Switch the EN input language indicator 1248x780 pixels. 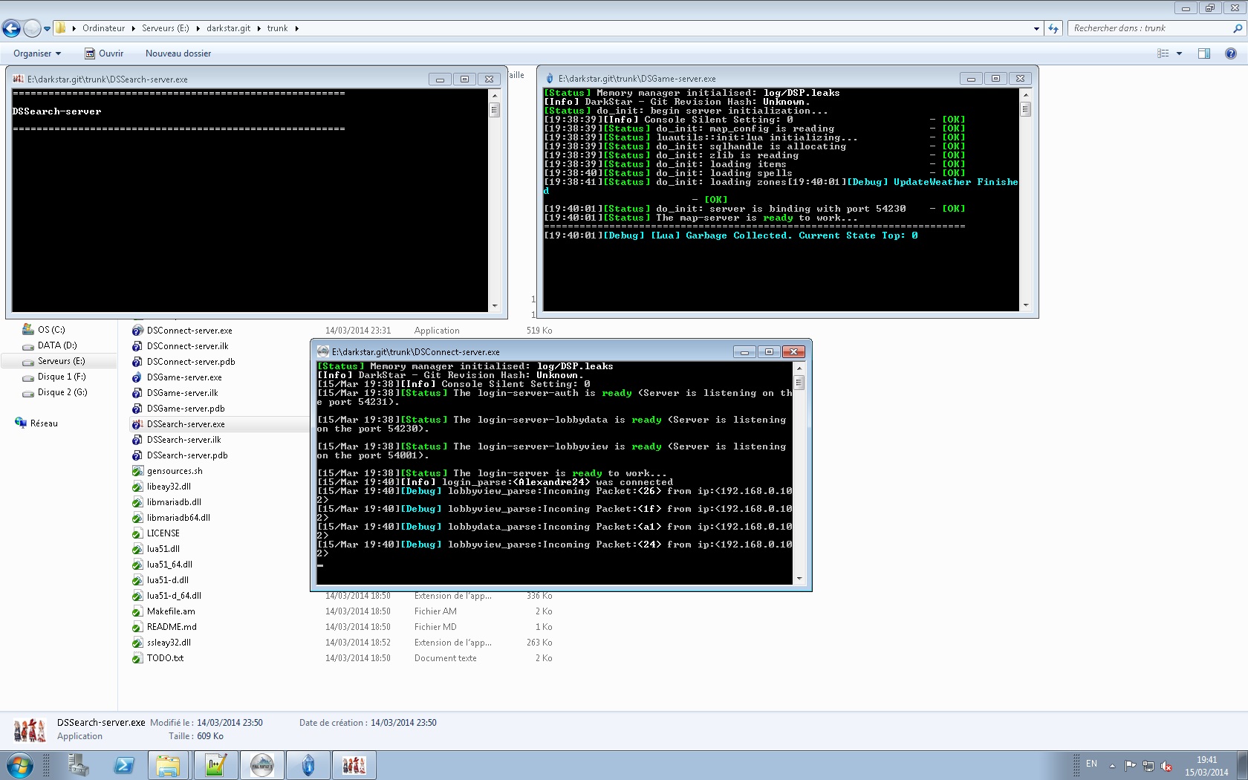(1091, 764)
